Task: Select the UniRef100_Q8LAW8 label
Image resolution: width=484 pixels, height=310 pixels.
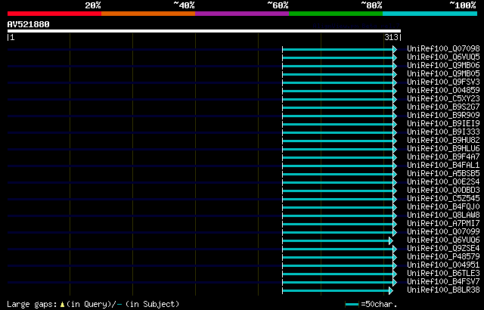Action: click(443, 215)
